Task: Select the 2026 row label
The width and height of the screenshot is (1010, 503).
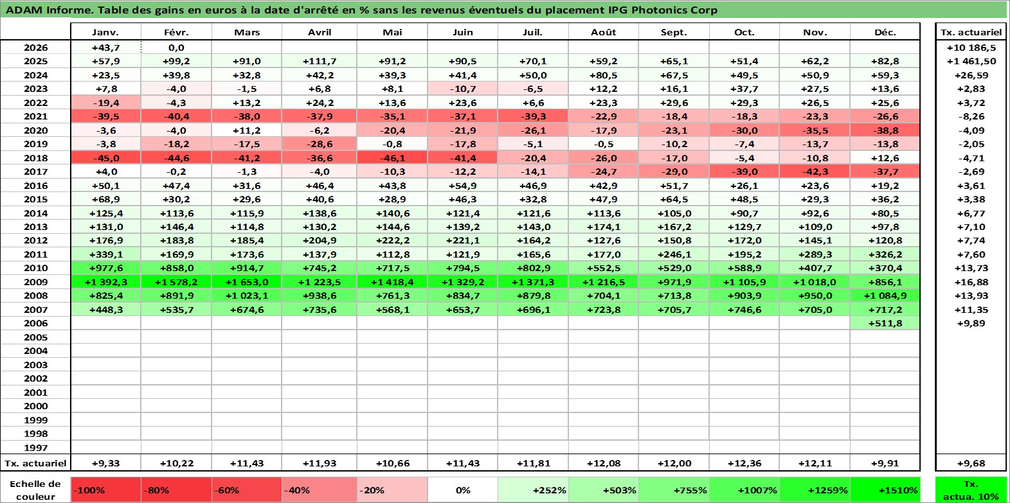Action: click(x=35, y=48)
